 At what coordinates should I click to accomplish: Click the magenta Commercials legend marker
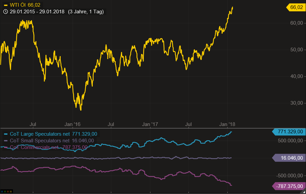(x=6, y=147)
